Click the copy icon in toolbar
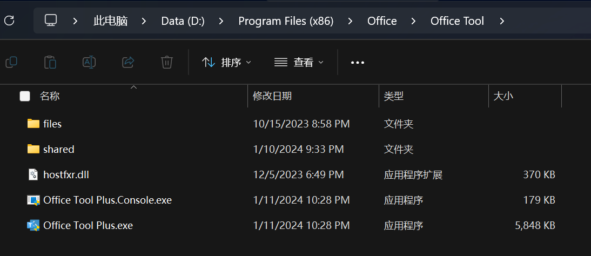The image size is (591, 256). click(x=11, y=62)
